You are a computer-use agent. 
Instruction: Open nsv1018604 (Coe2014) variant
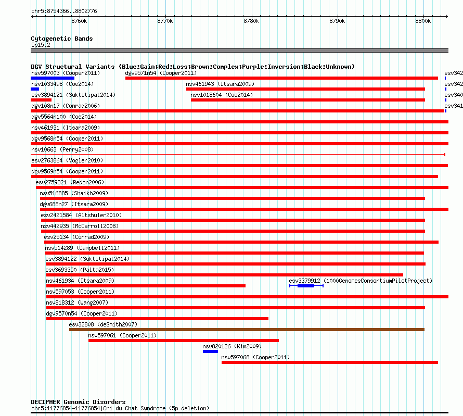(222, 95)
